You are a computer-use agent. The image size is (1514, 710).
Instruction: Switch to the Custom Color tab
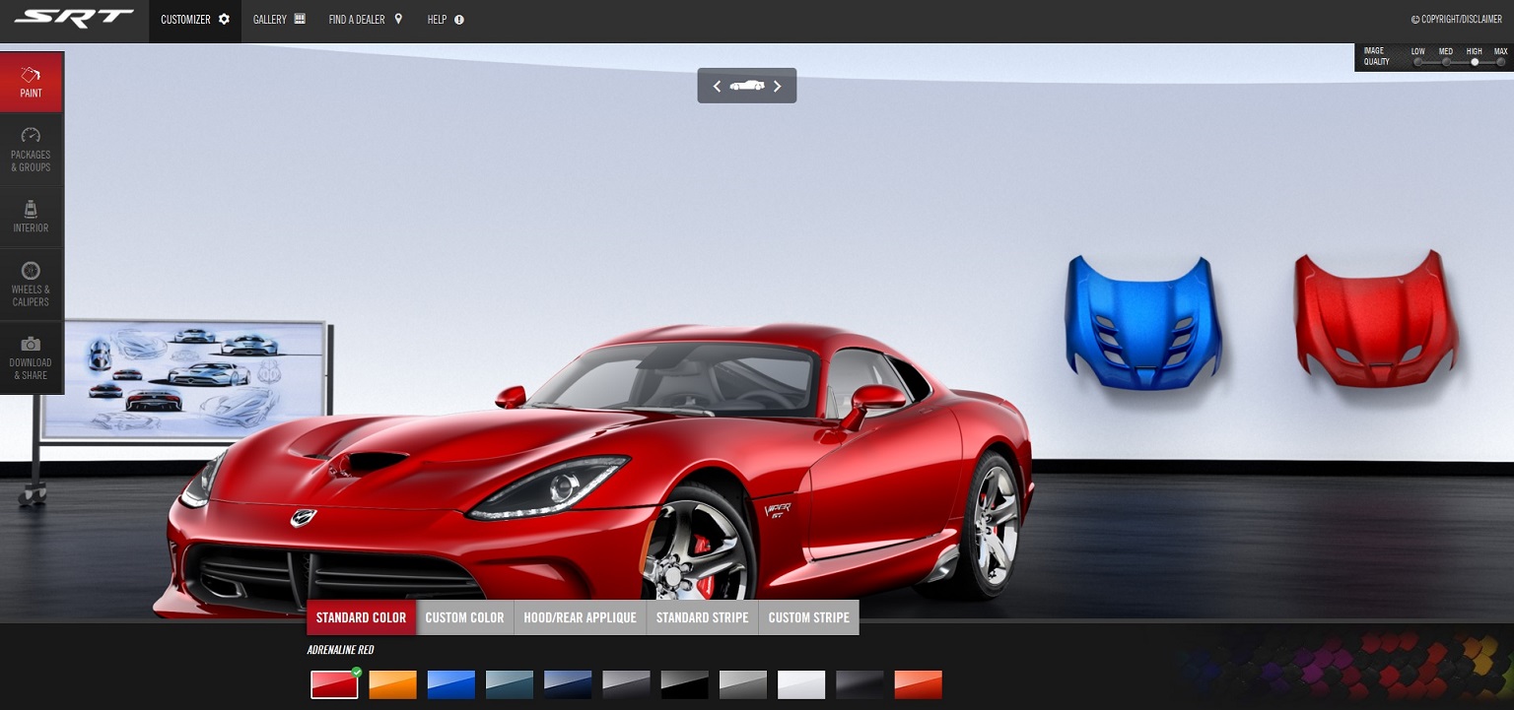464,617
